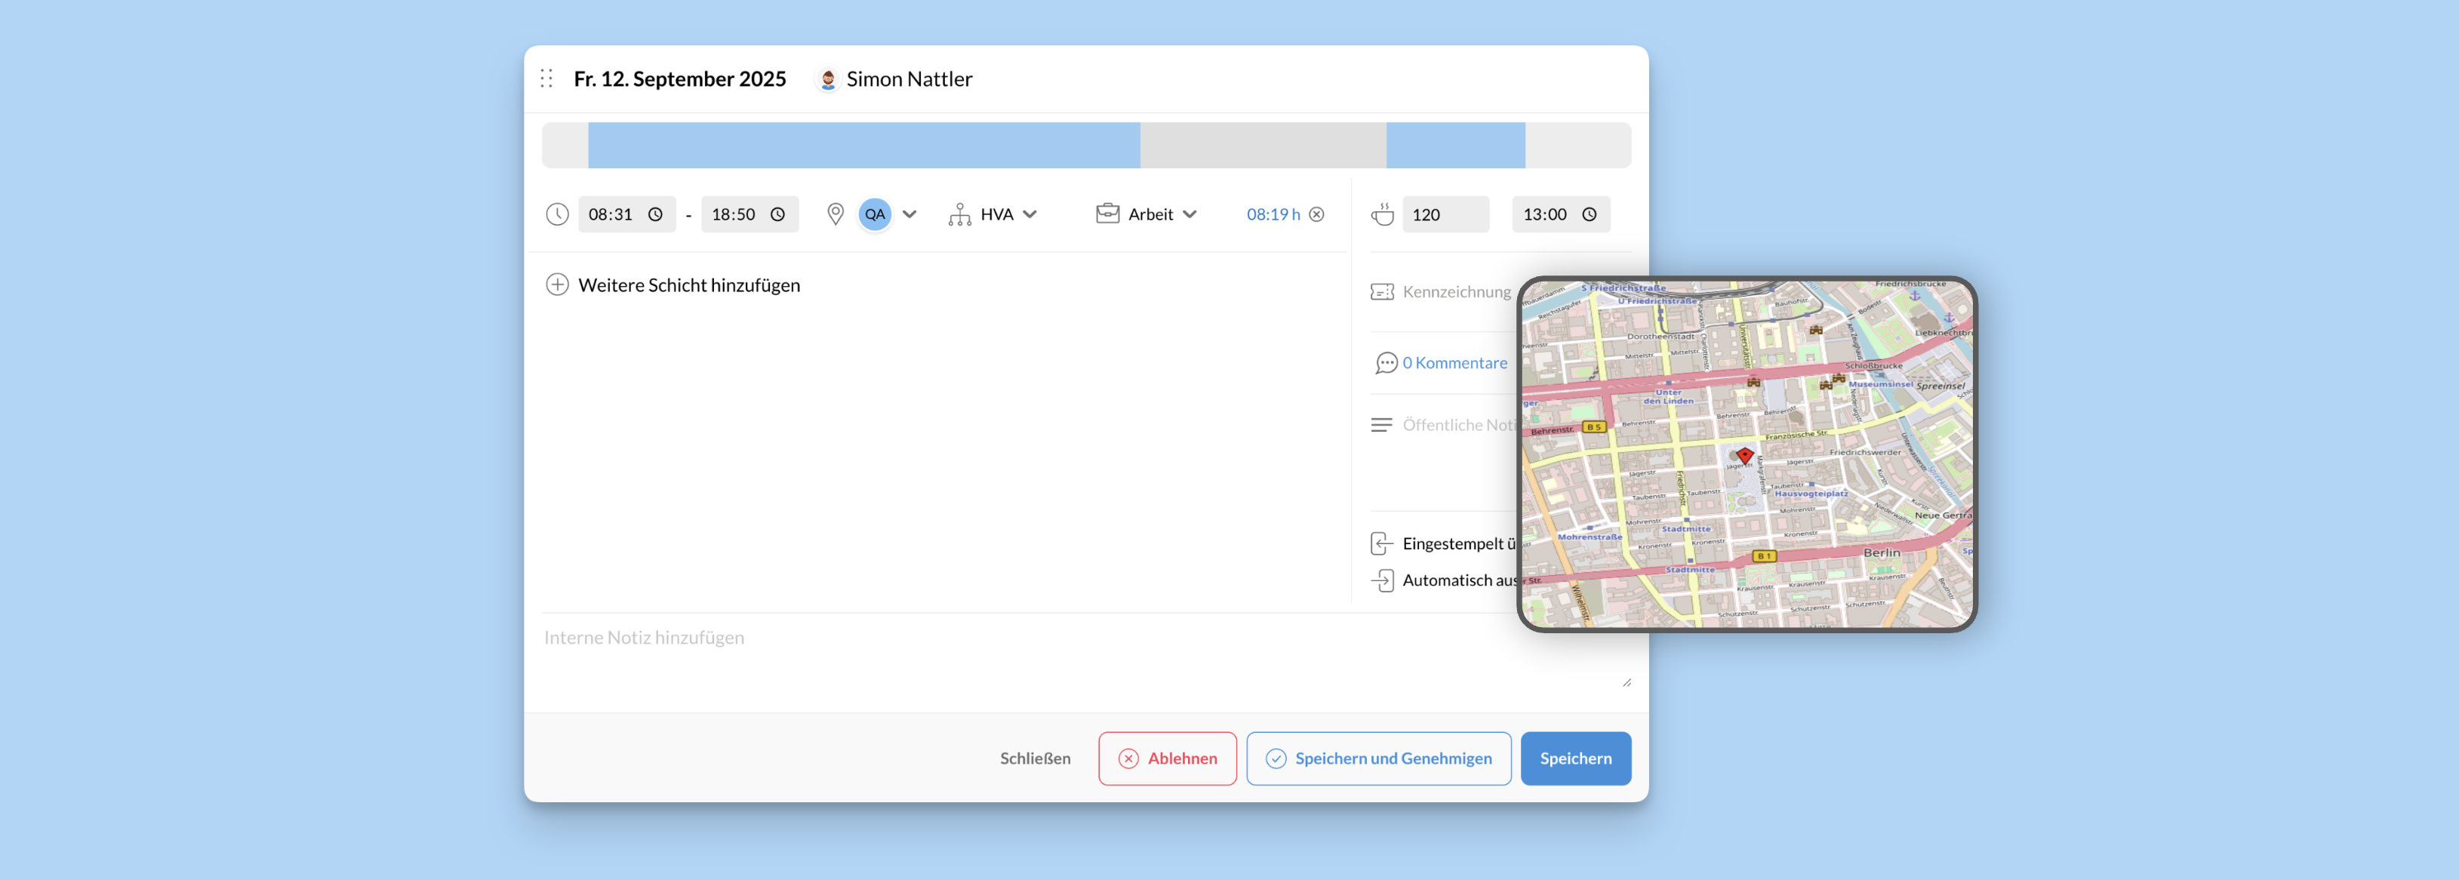Click the clock icon in start time 08:31

click(655, 215)
